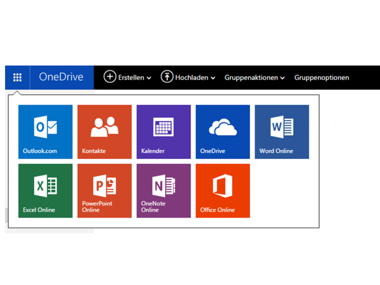380x285 pixels.
Task: Open the Gruppenaktionen menu label
Action: (x=251, y=78)
